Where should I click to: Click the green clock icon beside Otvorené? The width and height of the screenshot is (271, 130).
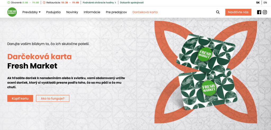[9, 3]
